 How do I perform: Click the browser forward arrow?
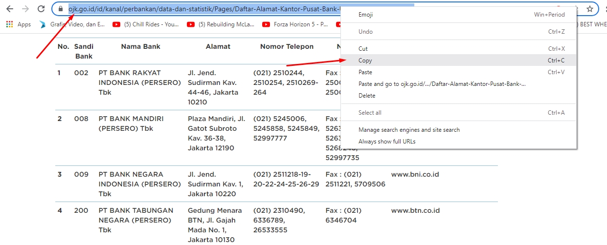point(25,9)
